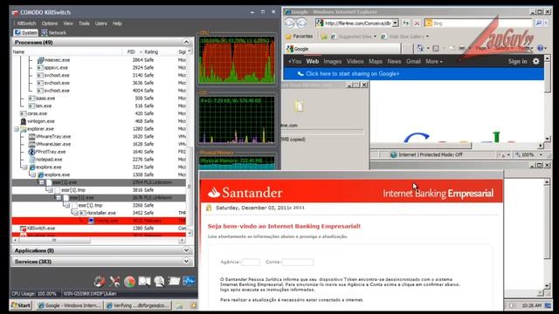Click 'Click here to start sharing on Google+'
Screen dimensions: 559x314
click(352, 73)
